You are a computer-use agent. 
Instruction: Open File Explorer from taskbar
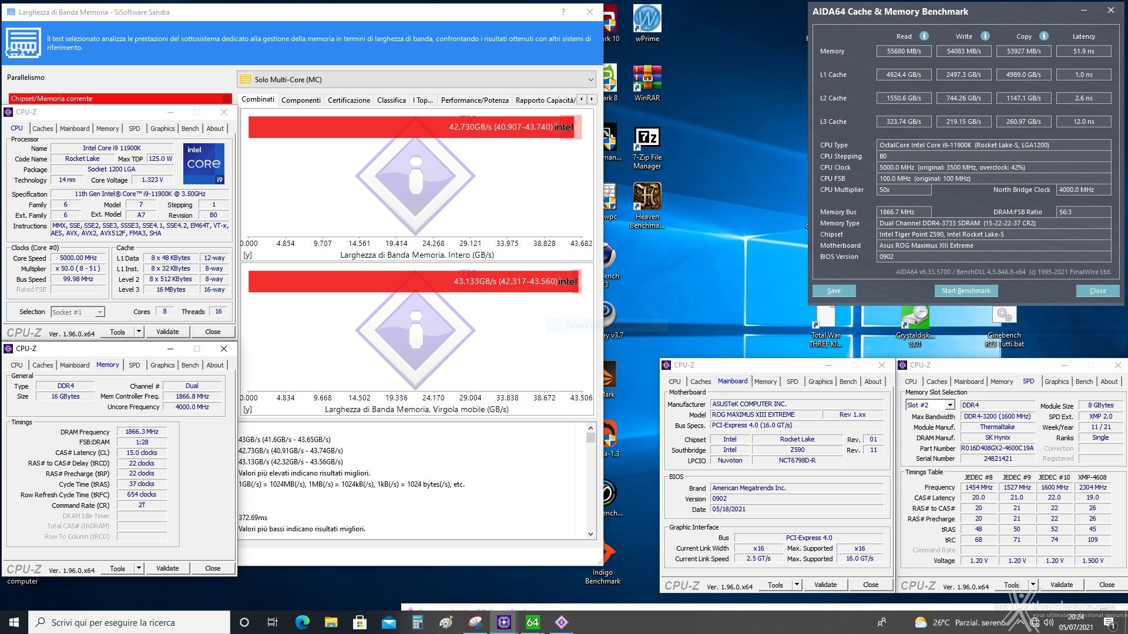click(x=331, y=622)
